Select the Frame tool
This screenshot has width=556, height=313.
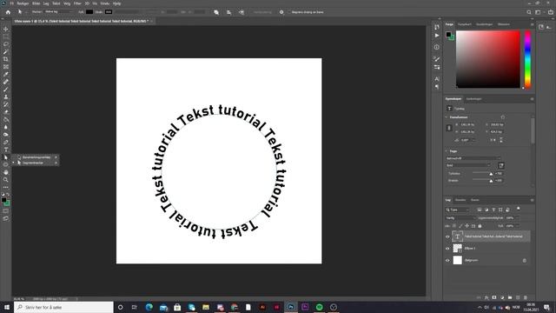tap(6, 67)
